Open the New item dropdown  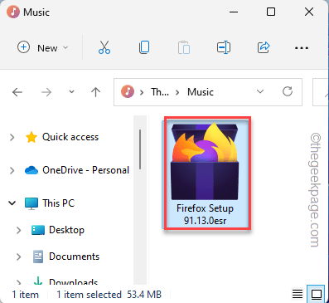(x=43, y=47)
